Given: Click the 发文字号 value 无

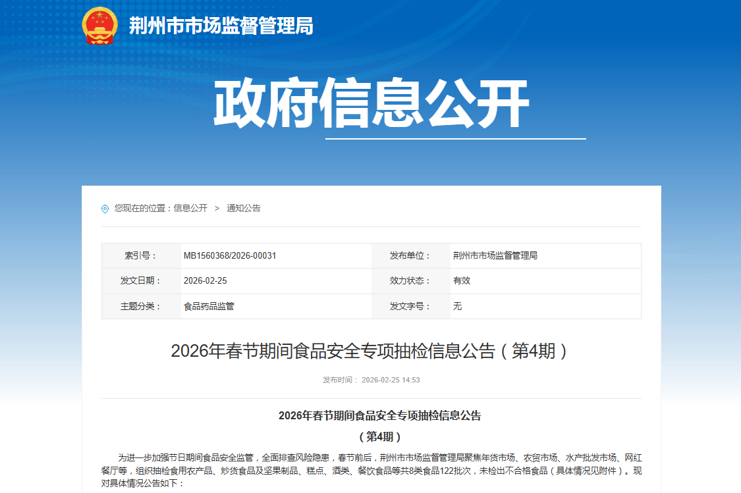Looking at the screenshot, I should coord(457,306).
